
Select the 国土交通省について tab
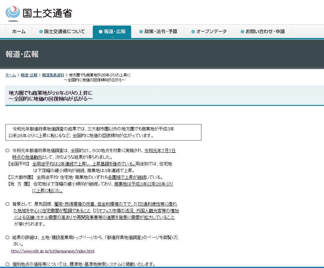(62, 31)
